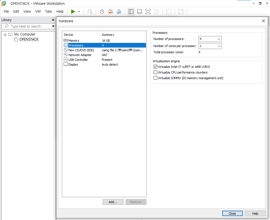Click the Send Ctrl+Alt+Del toolbar icon
The height and width of the screenshot is (220, 270).
(x=90, y=12)
